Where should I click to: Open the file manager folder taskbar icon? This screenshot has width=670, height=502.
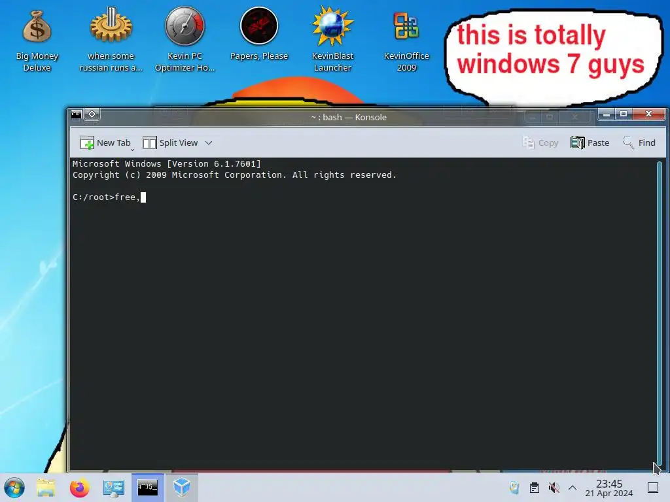coord(46,488)
